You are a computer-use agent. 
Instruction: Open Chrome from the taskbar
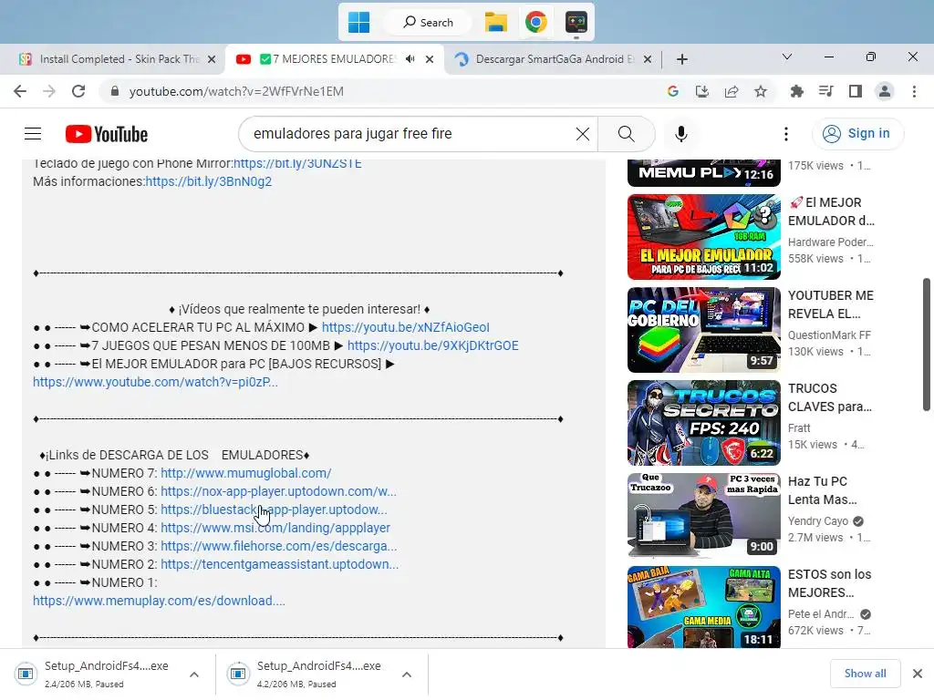pos(536,23)
